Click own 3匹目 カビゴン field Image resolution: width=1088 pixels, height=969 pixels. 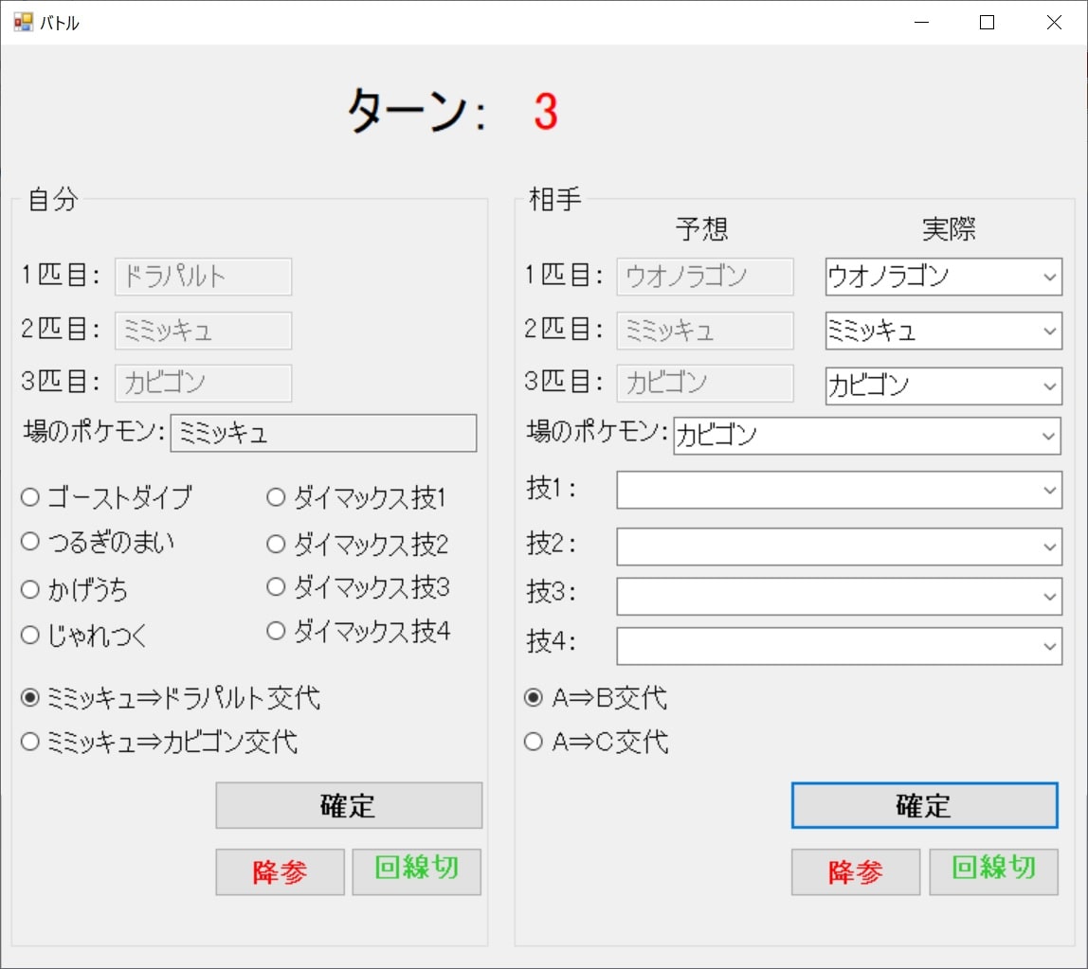pyautogui.click(x=204, y=383)
